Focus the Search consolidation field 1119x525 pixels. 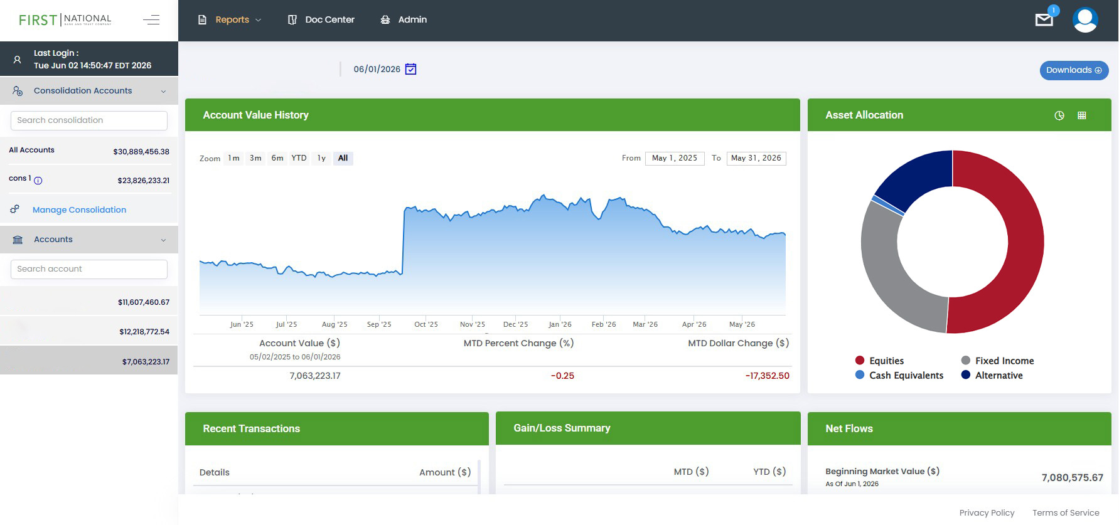point(89,120)
